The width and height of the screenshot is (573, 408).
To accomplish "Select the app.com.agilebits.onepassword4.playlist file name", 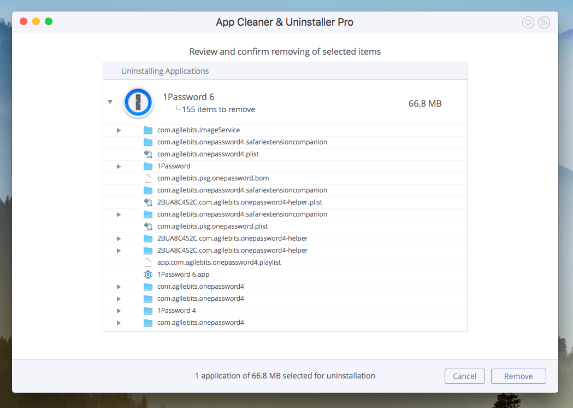I will tap(219, 263).
